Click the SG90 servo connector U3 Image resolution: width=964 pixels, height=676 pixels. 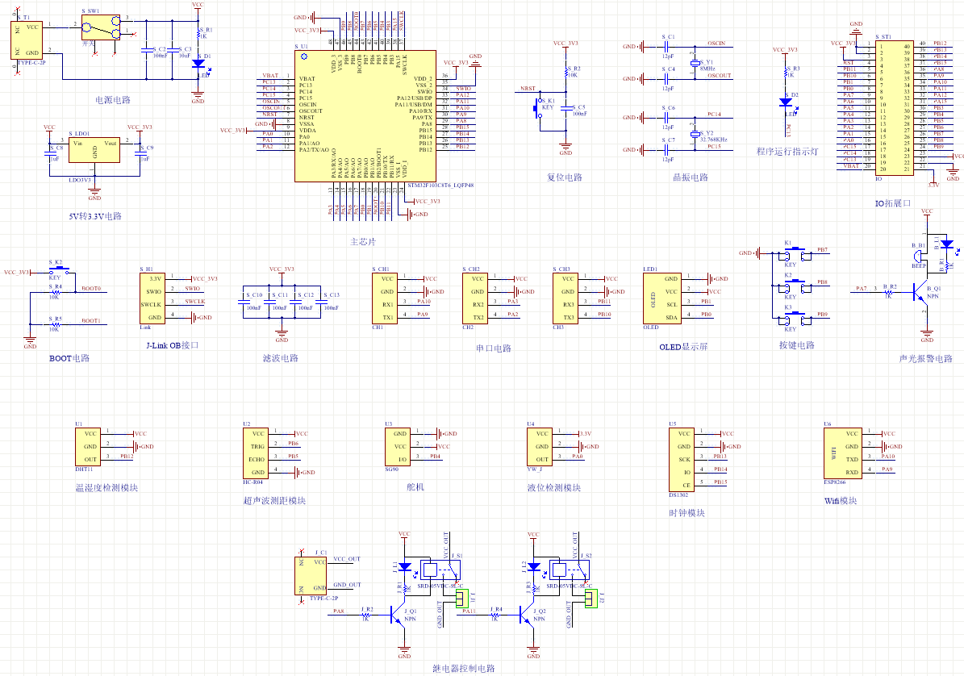397,447
